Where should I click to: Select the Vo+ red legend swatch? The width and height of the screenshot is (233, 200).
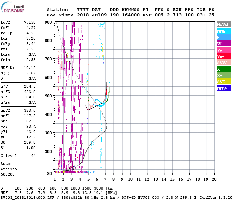pos(224,56)
